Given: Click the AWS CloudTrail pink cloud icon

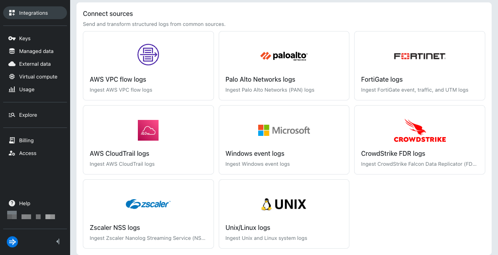Looking at the screenshot, I should (x=148, y=130).
